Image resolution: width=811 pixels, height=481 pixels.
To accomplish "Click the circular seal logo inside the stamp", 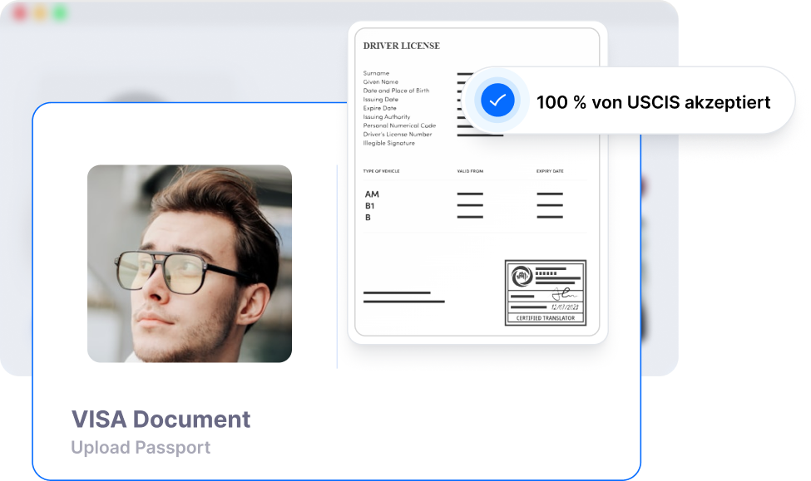I will point(522,275).
